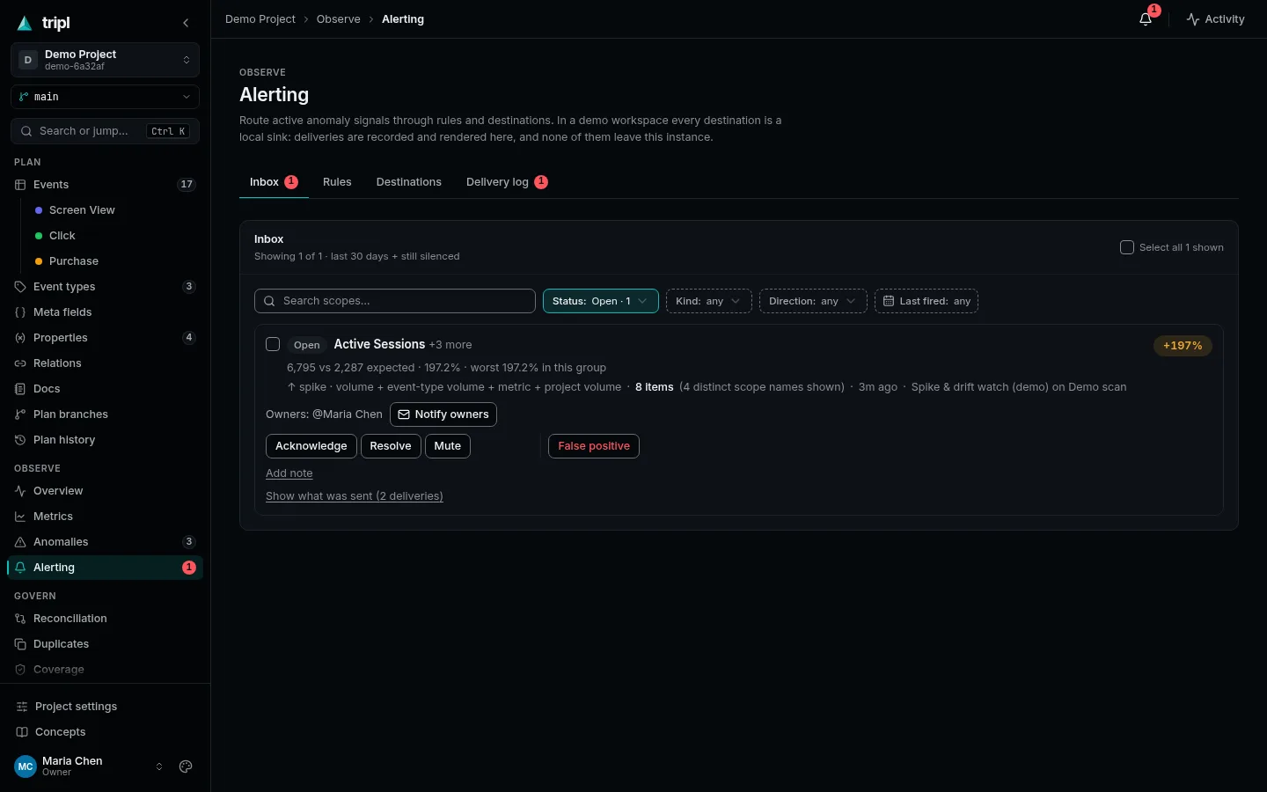This screenshot has width=1267, height=792.
Task: Switch to the Delivery log tab
Action: (x=507, y=182)
